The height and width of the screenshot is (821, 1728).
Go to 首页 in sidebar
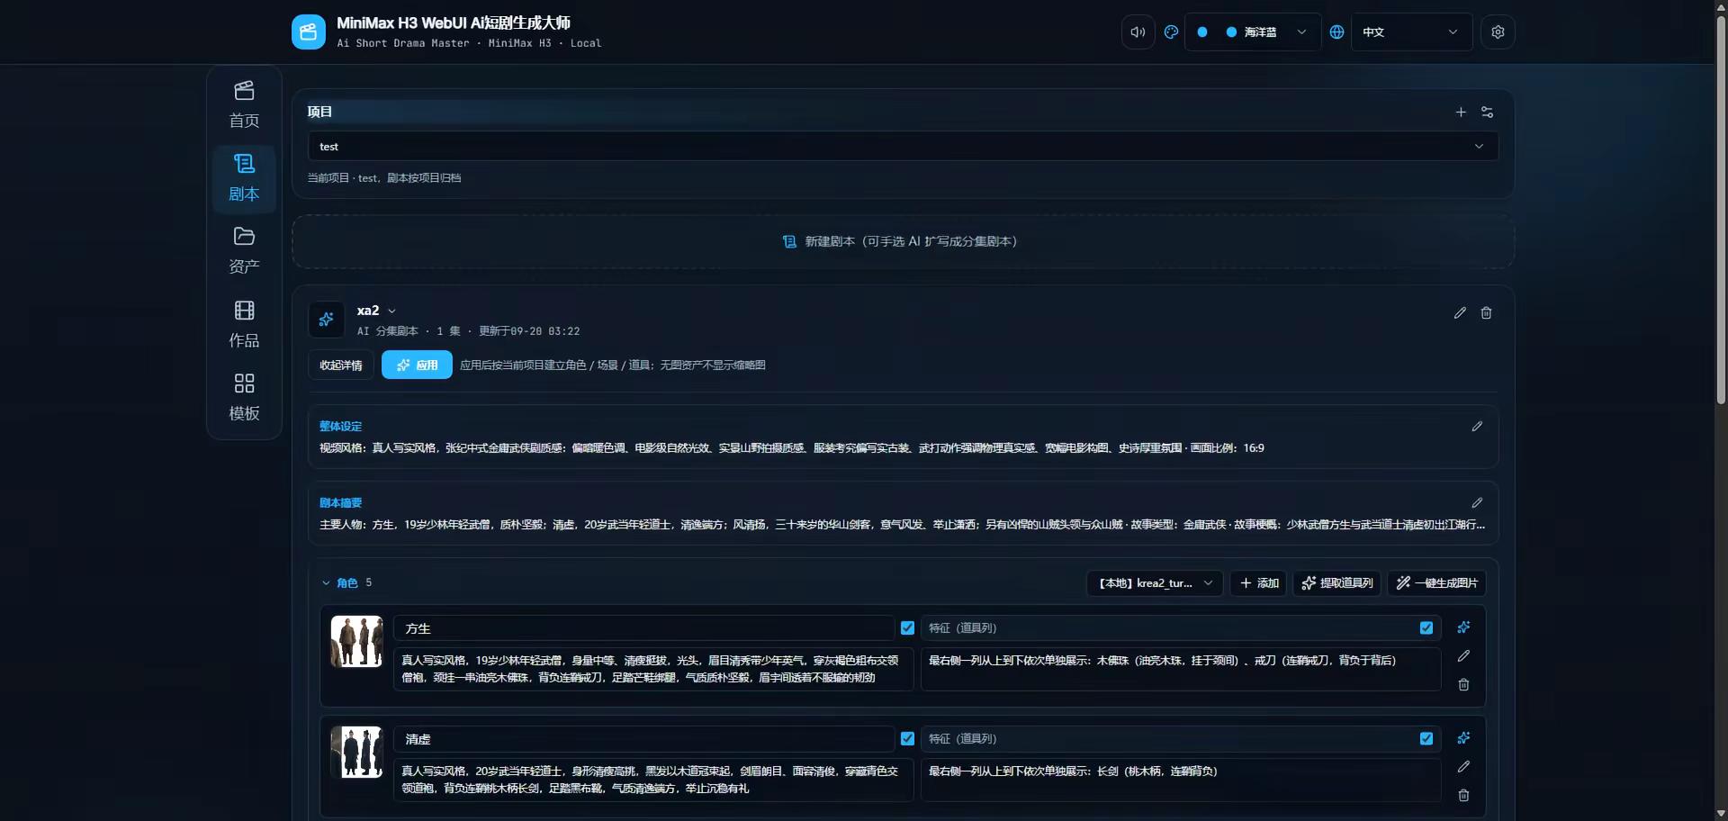244,105
